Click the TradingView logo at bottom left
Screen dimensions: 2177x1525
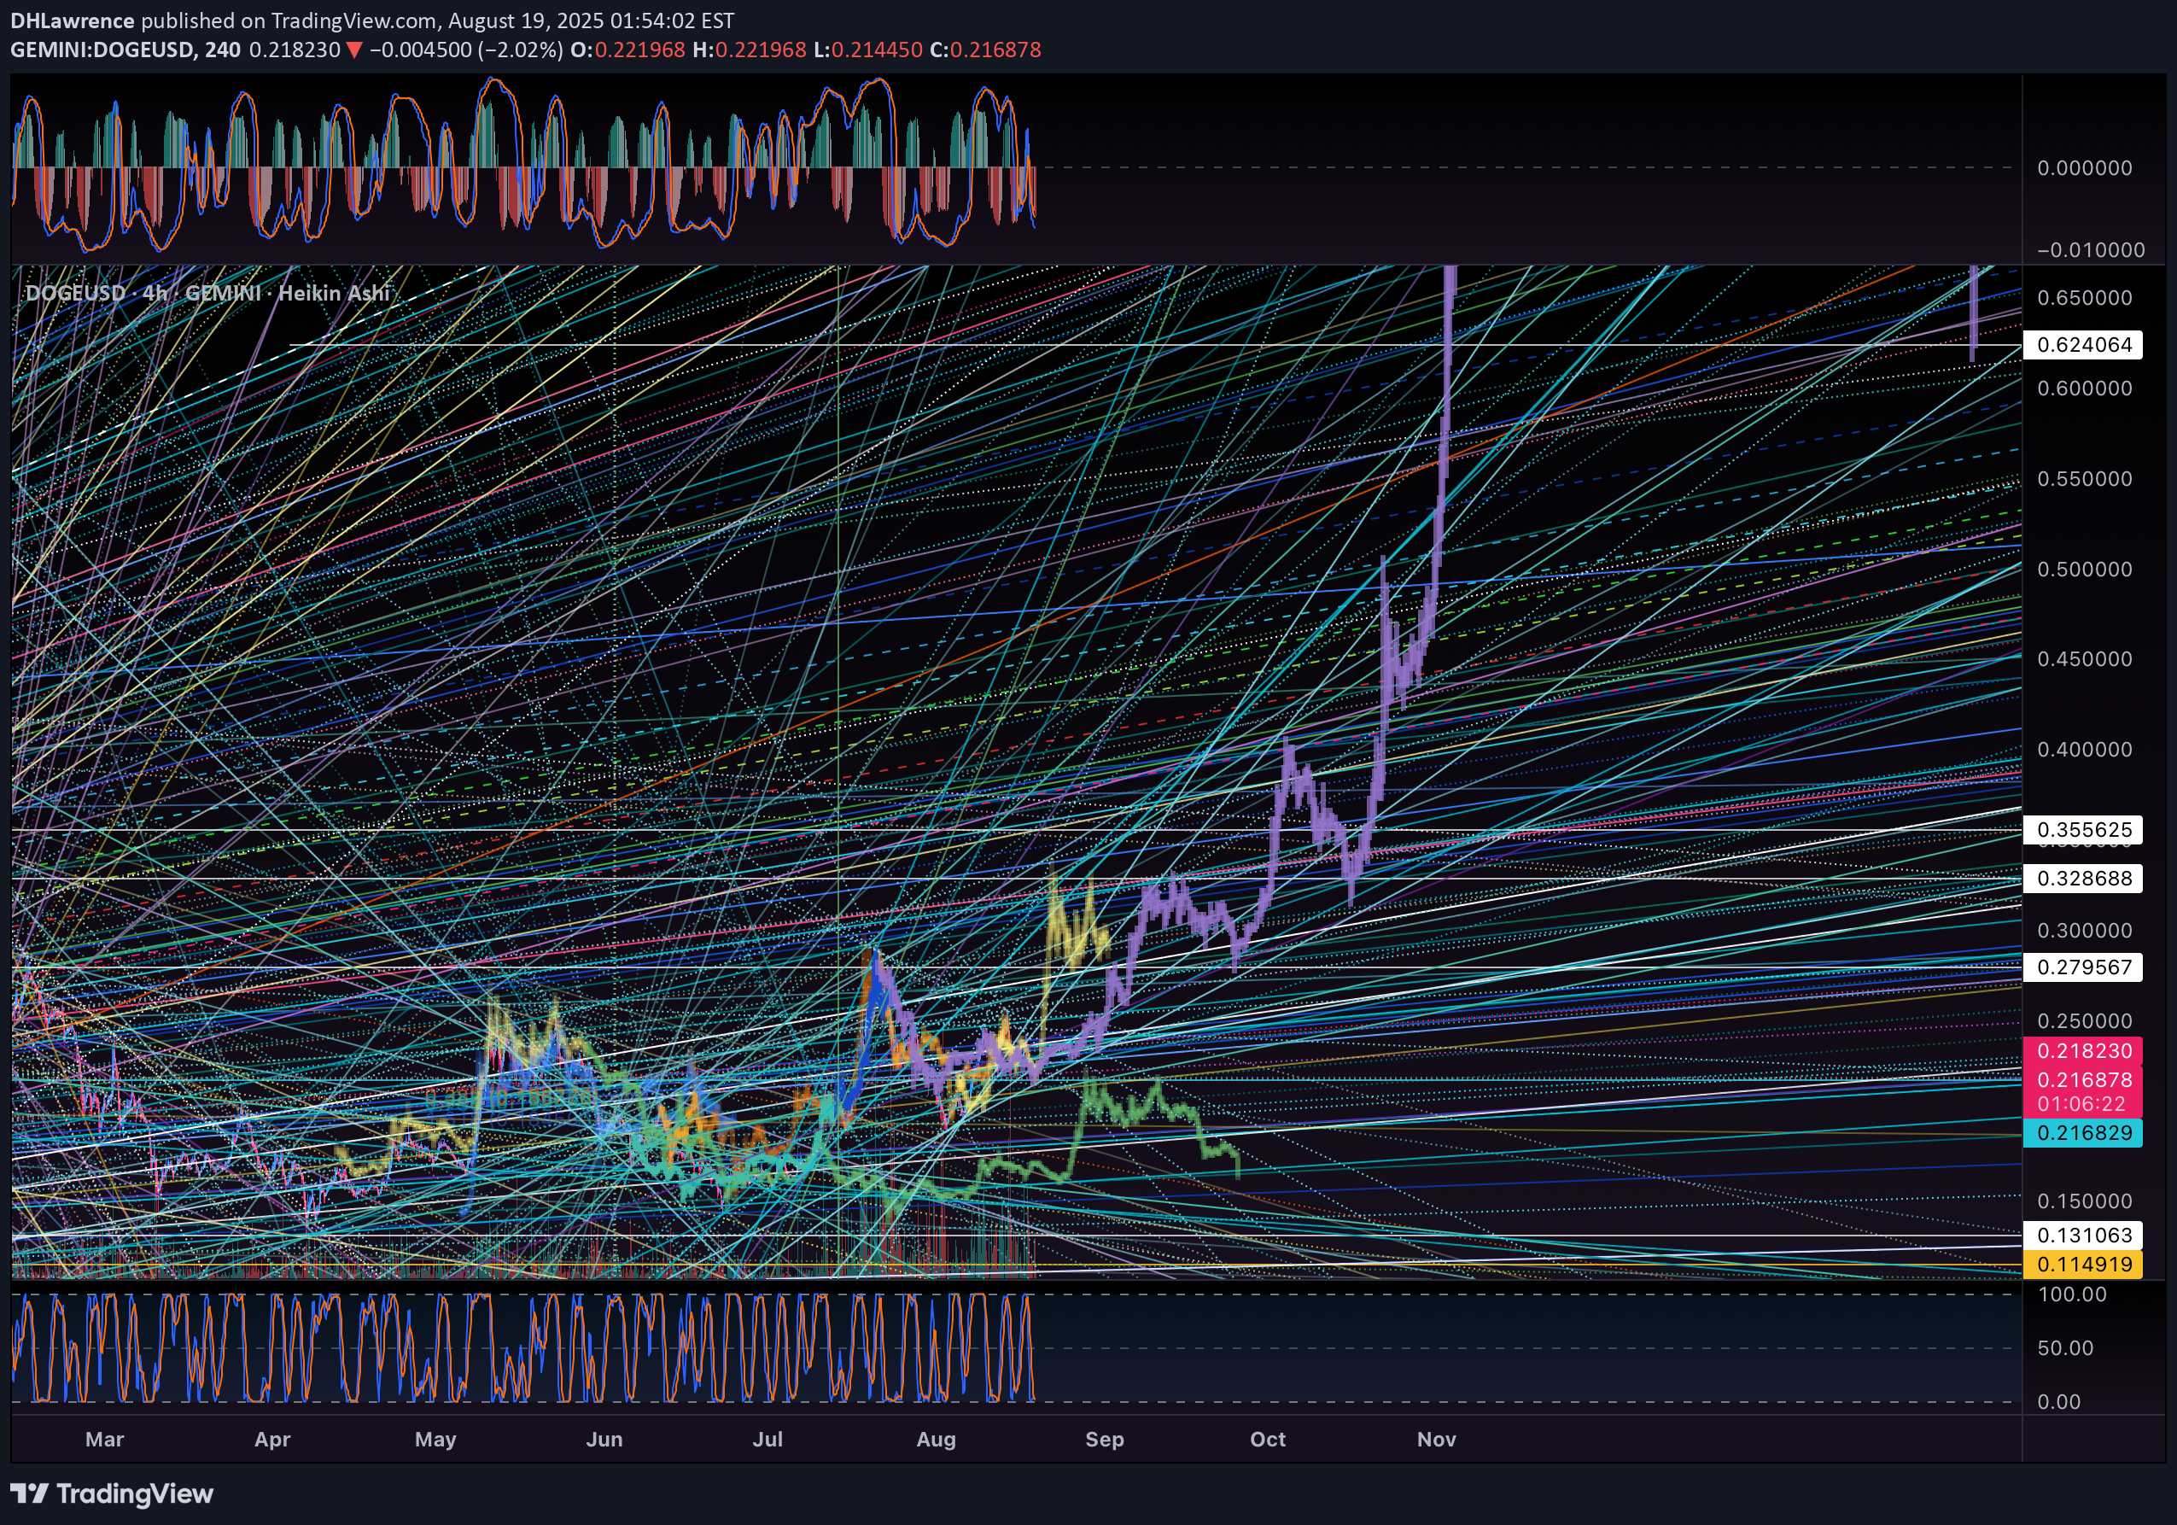coord(112,1493)
